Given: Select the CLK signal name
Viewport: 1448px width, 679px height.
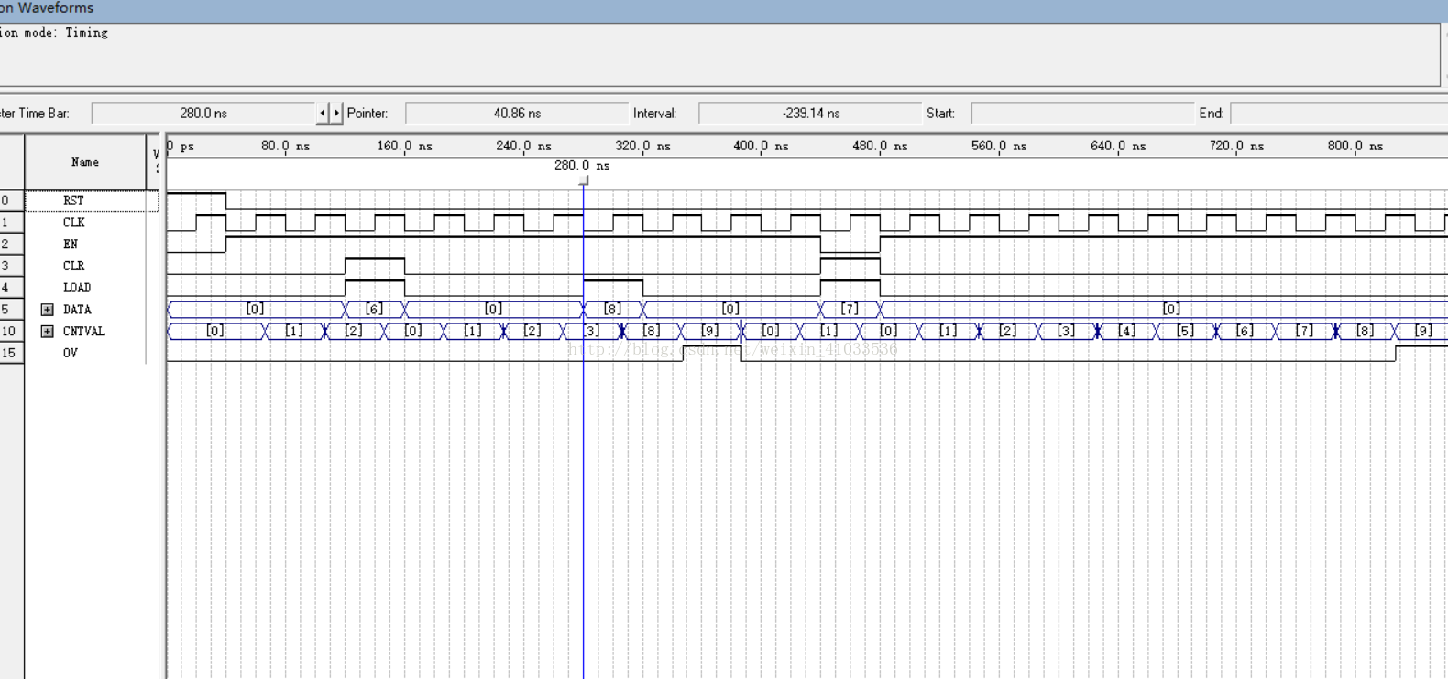Looking at the screenshot, I should click(x=74, y=223).
